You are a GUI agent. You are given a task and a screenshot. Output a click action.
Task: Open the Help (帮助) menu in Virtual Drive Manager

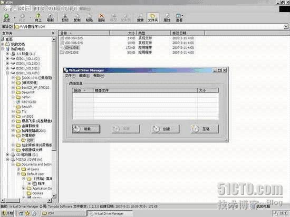[x=99, y=76]
